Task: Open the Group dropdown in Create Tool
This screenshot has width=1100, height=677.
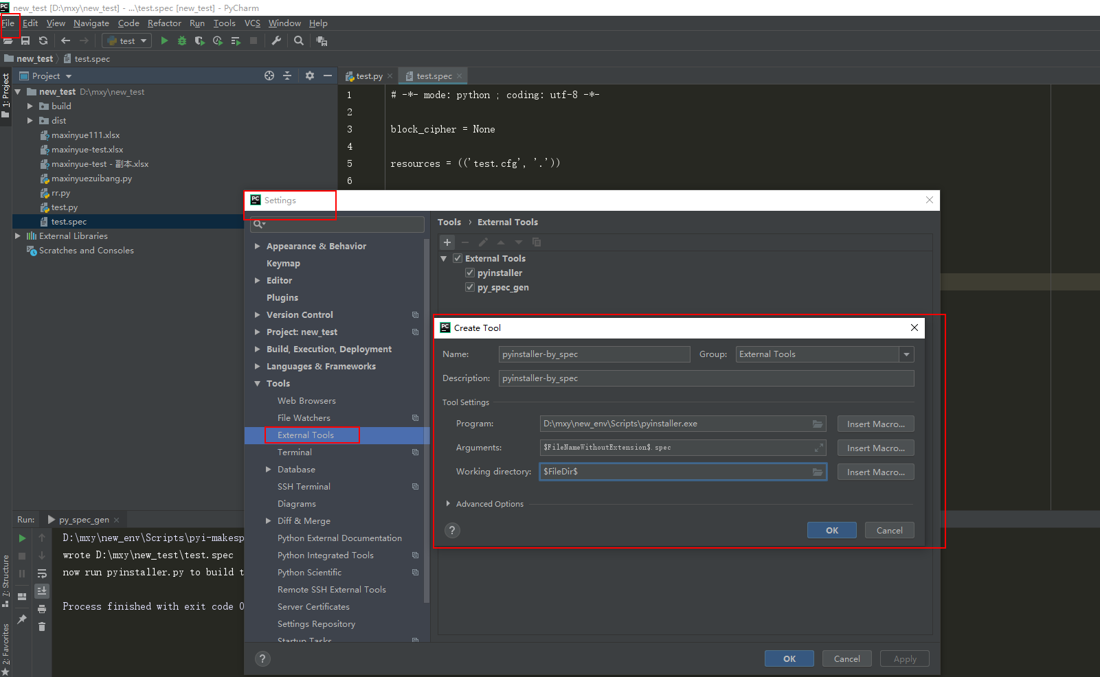Action: 907,354
